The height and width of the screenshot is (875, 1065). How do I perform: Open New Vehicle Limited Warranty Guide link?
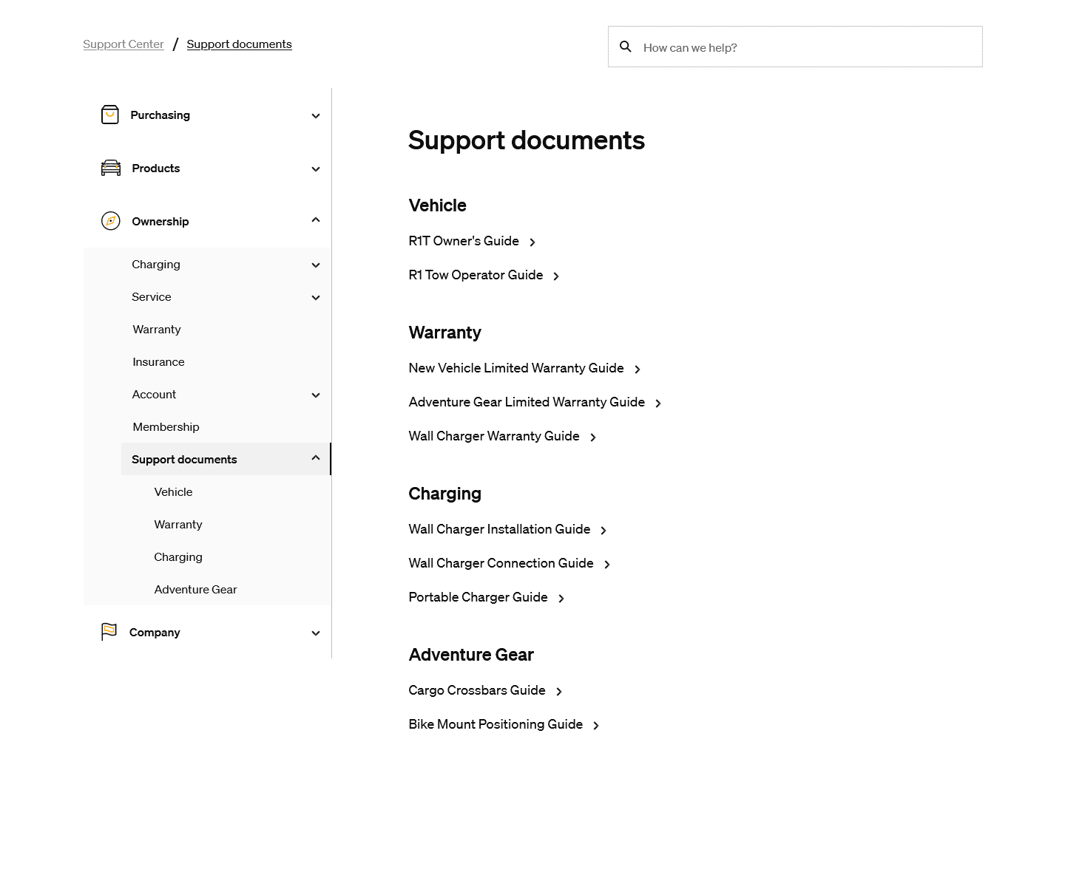coord(516,368)
